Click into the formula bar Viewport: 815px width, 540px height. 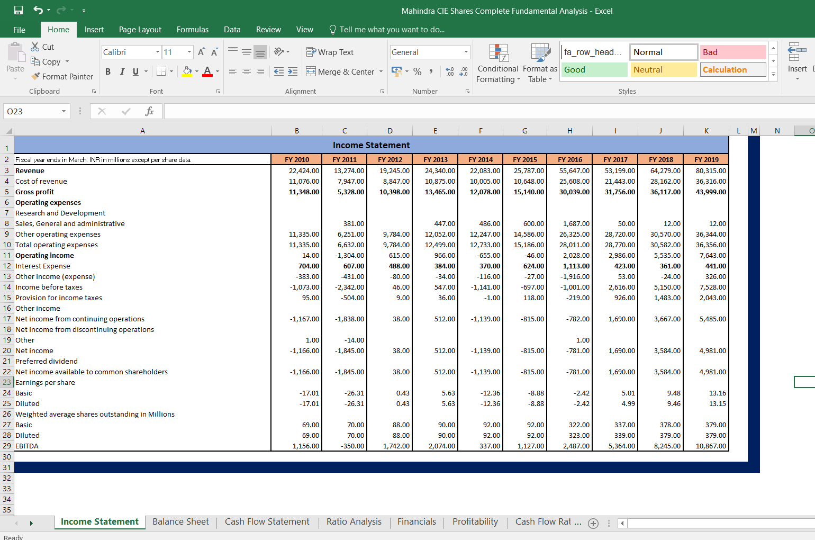[489, 111]
